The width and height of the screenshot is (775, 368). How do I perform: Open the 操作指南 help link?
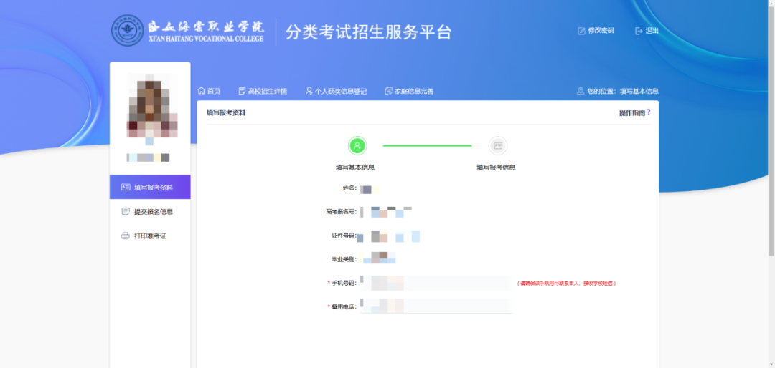(632, 113)
